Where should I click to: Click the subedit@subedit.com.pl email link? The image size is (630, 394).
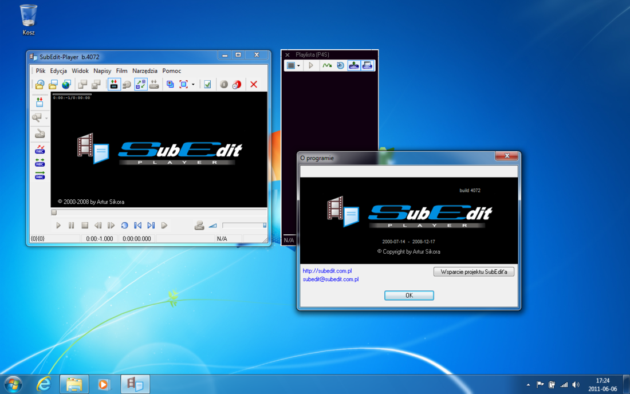click(330, 279)
